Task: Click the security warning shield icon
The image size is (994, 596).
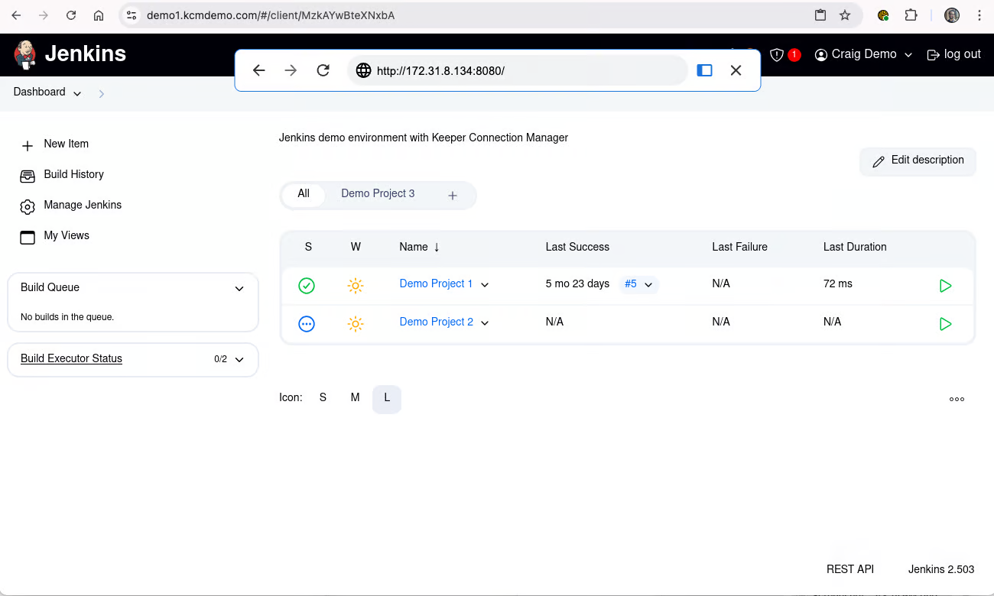Action: coord(777,55)
